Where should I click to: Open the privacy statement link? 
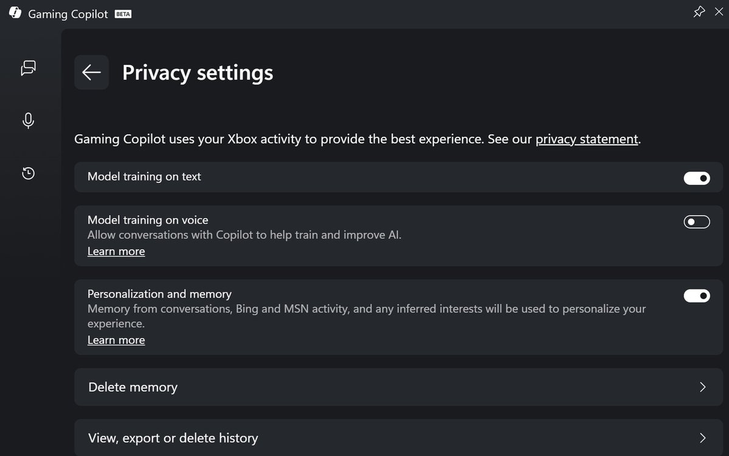point(587,139)
